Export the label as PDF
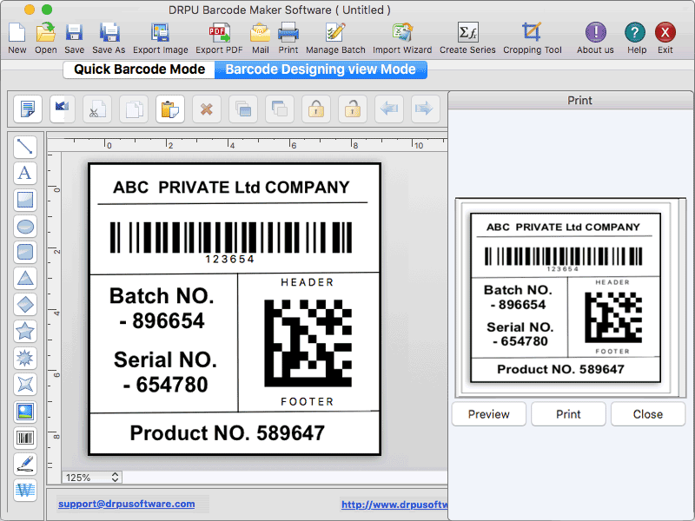Image resolution: width=695 pixels, height=521 pixels. pyautogui.click(x=219, y=36)
